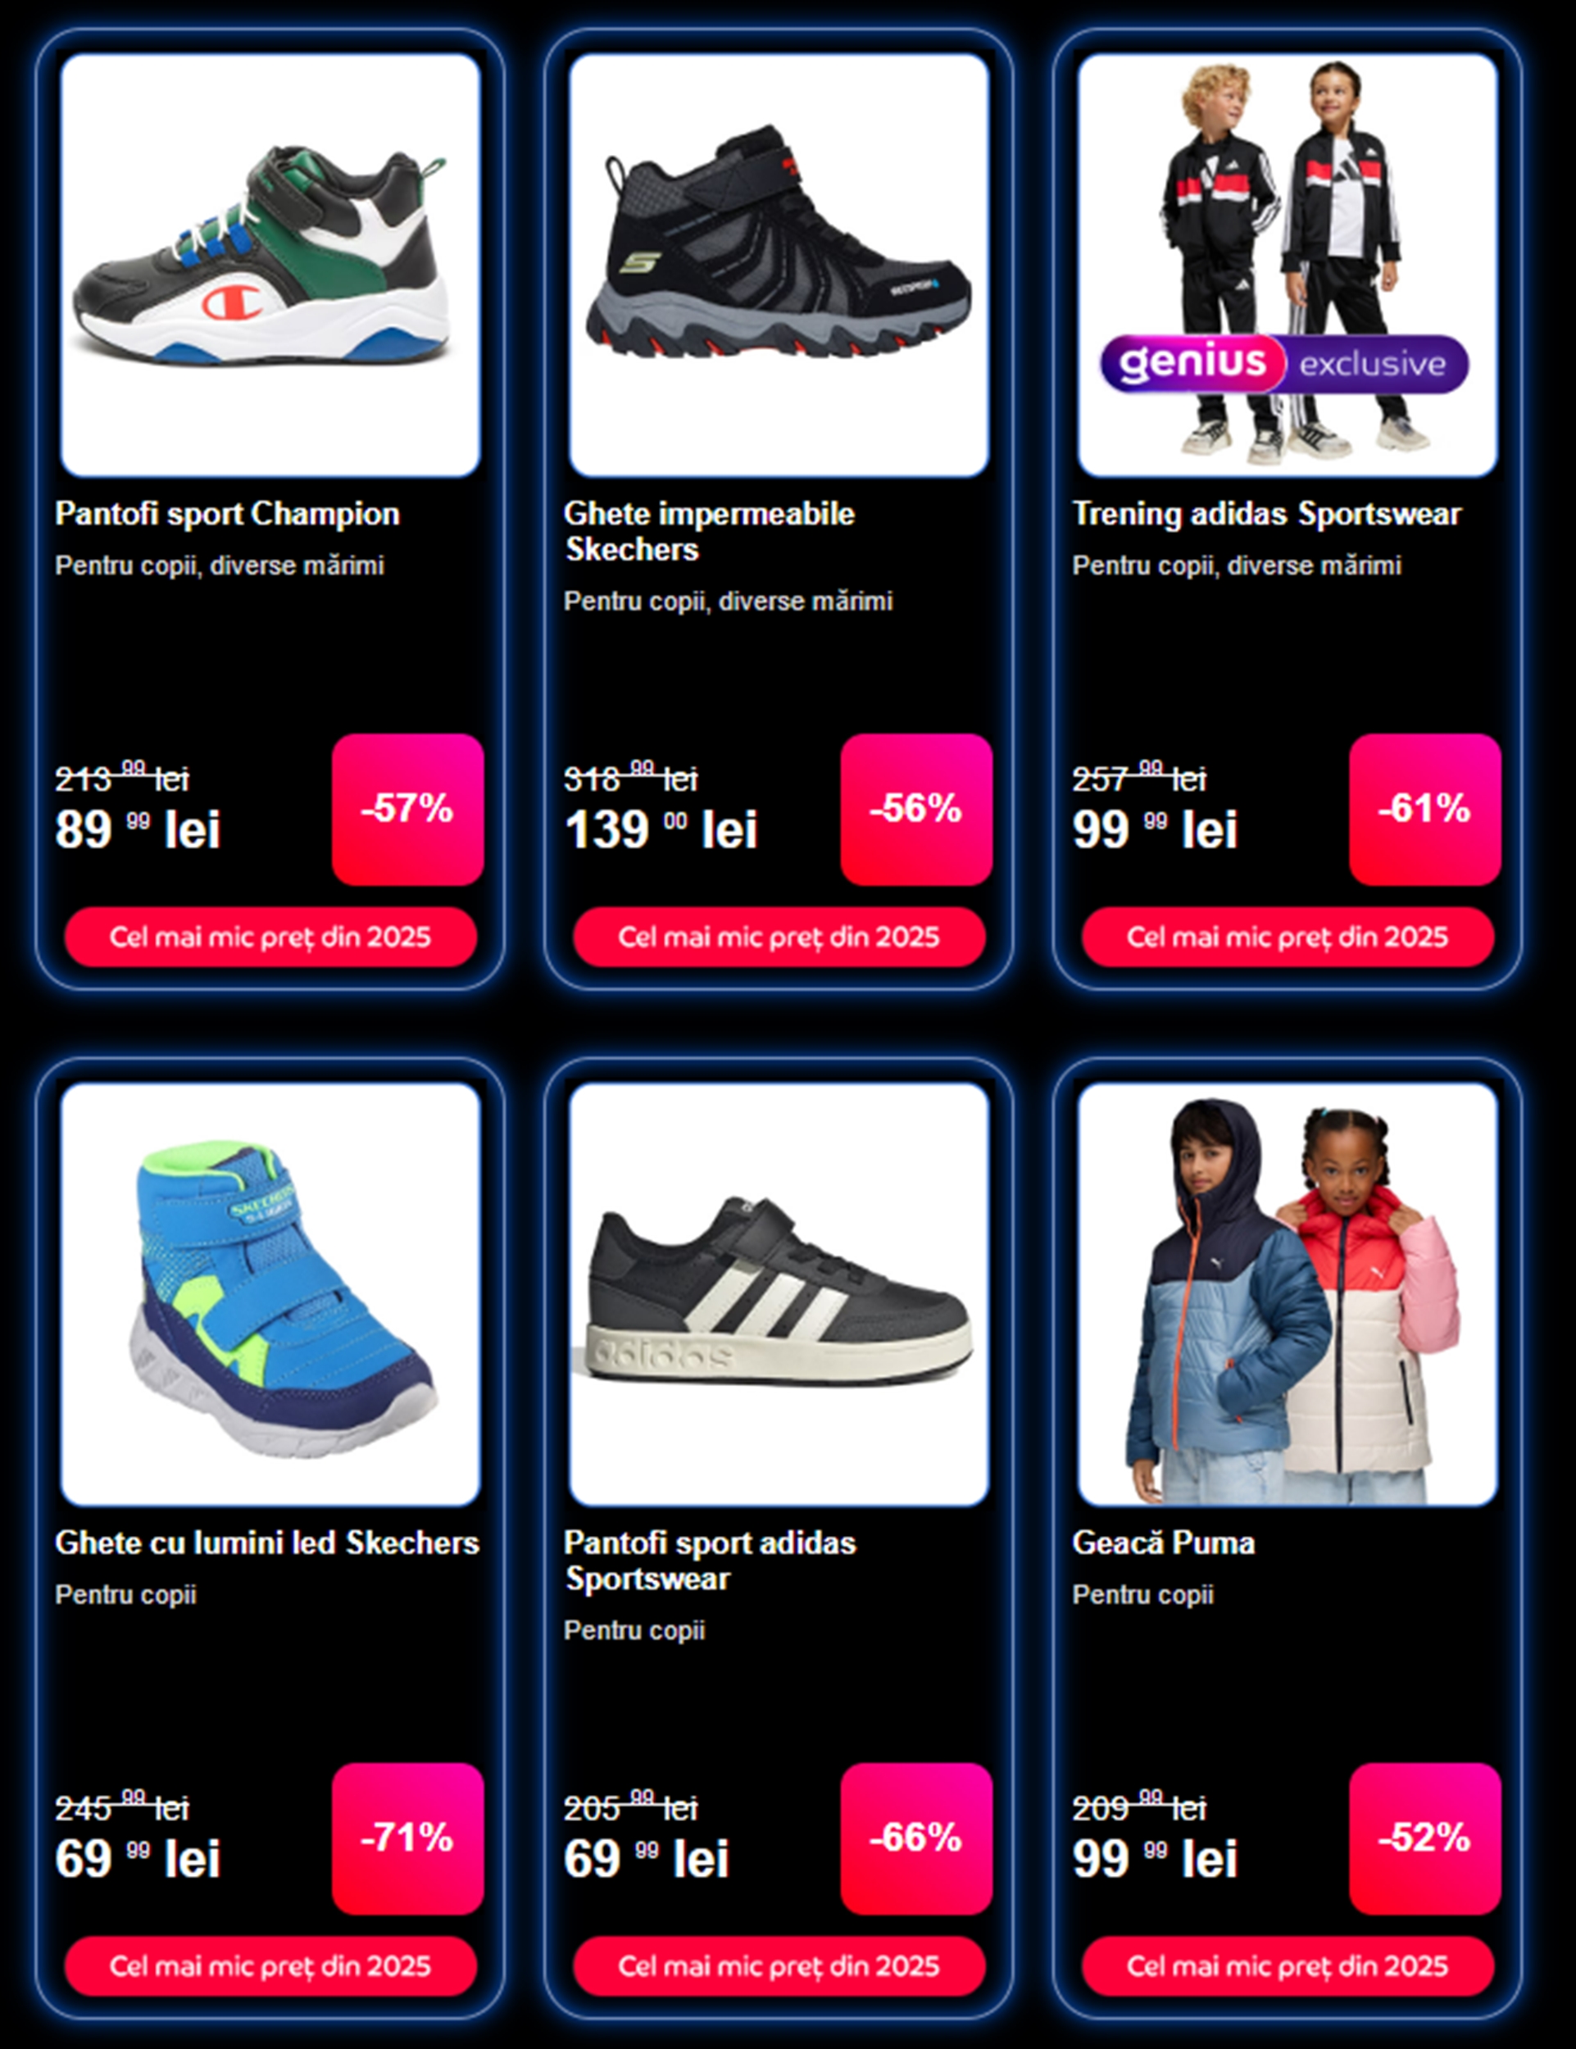Click the -56% discount badge
Screen dimensions: 1576x2049
click(x=916, y=809)
